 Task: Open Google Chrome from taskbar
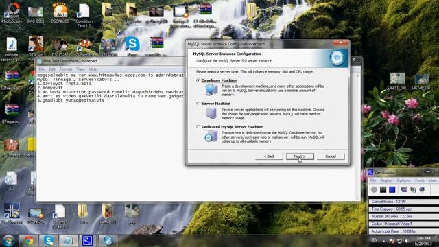29,241
